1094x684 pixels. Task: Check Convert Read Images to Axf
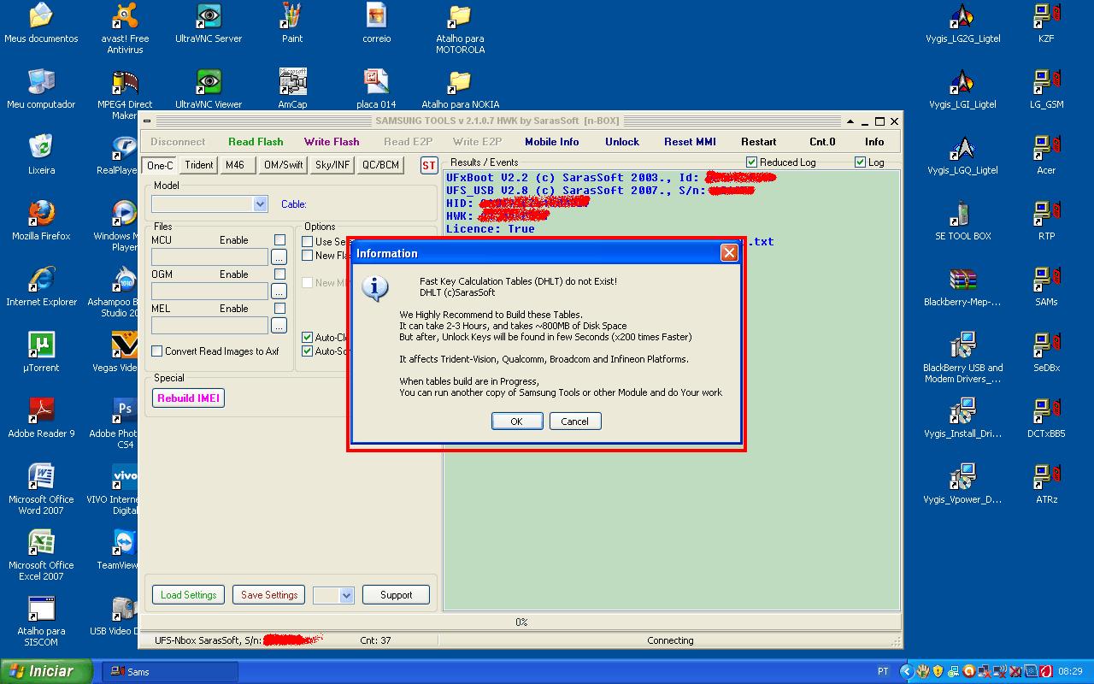click(x=156, y=351)
